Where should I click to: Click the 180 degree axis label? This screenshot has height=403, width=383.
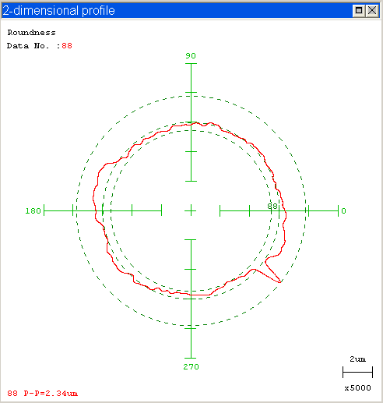33,210
